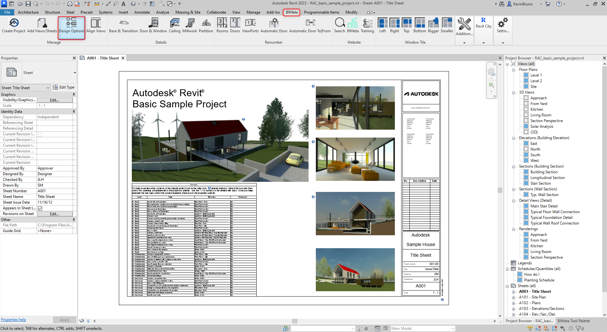Screen dimensions: 607x332
Task: Click Edit for Visibility/Graphics overrides
Action: tap(55, 100)
